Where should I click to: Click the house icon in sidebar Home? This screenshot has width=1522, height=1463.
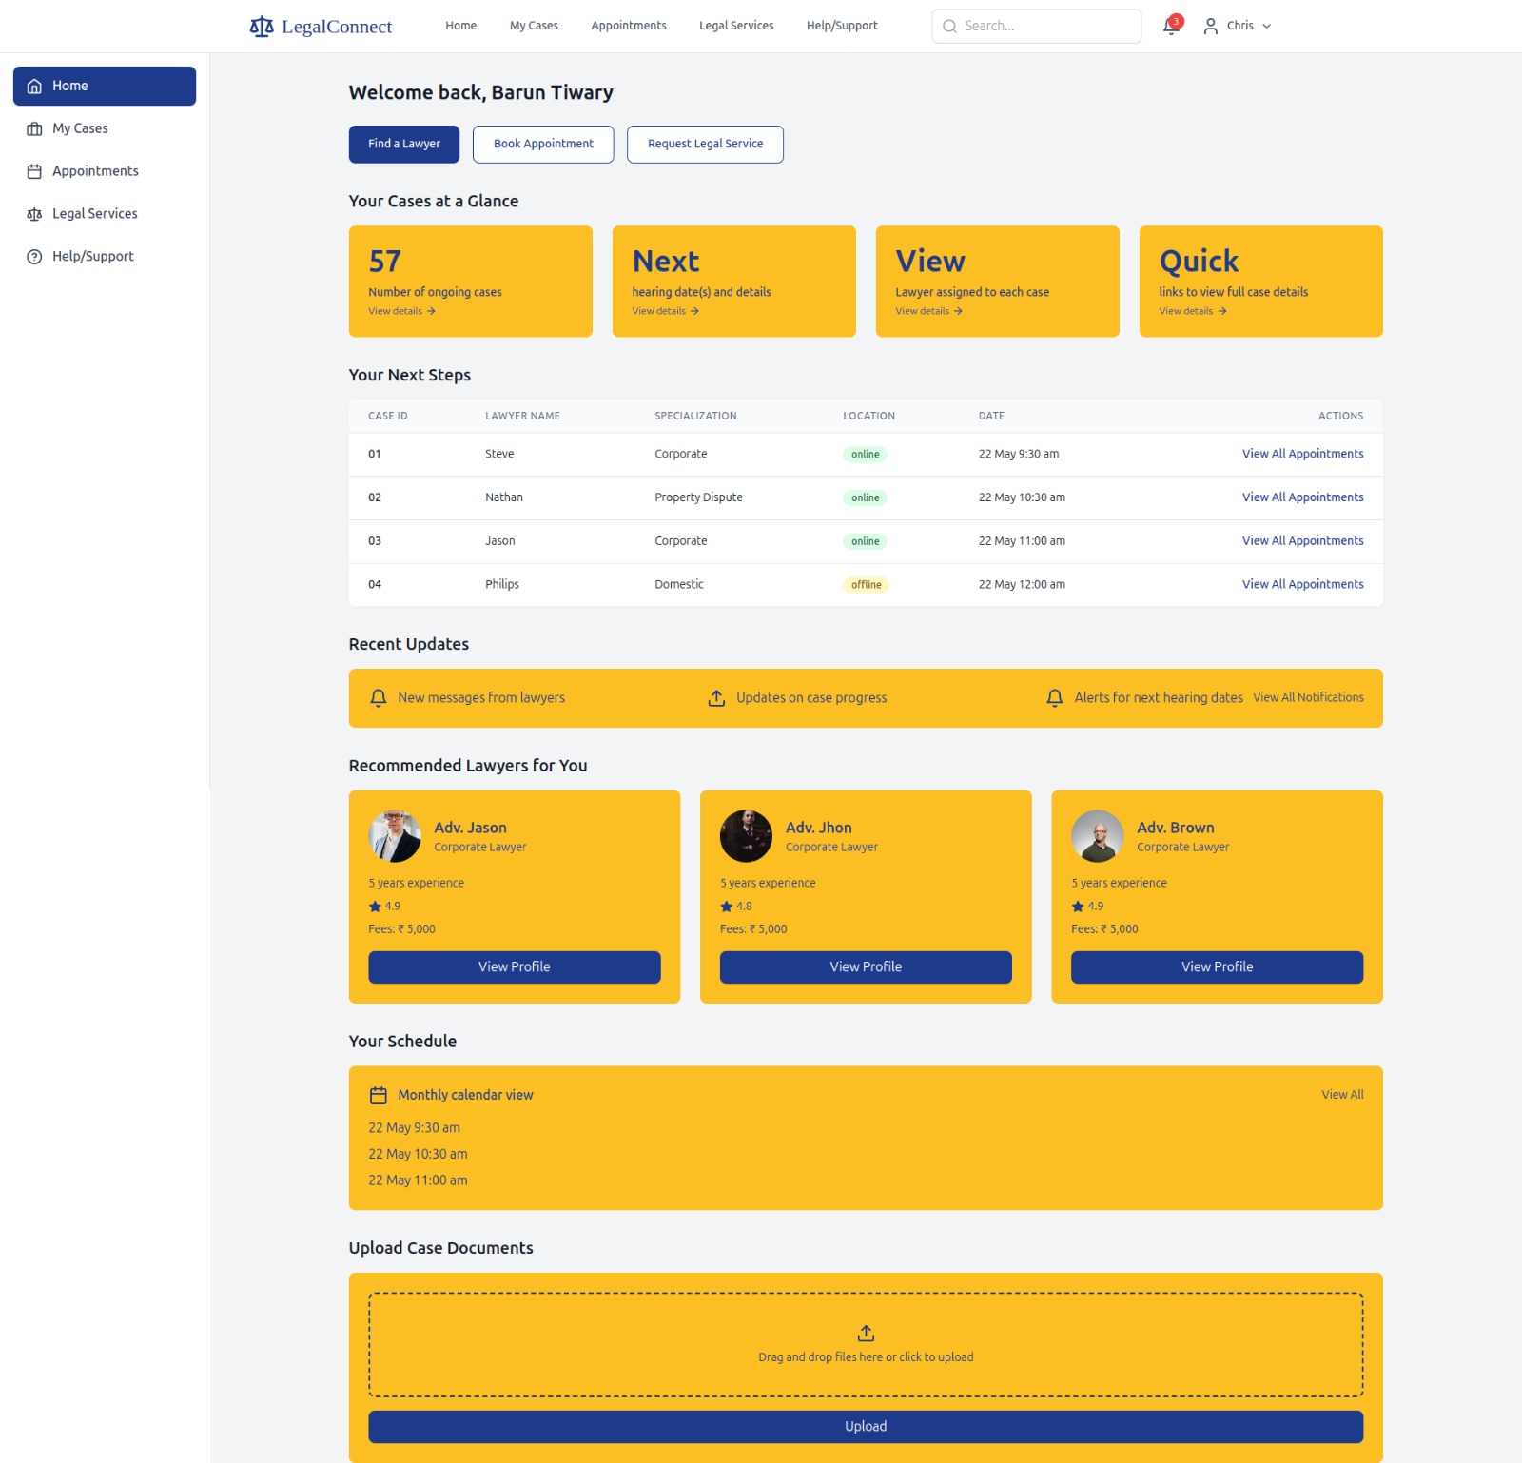pyautogui.click(x=34, y=87)
